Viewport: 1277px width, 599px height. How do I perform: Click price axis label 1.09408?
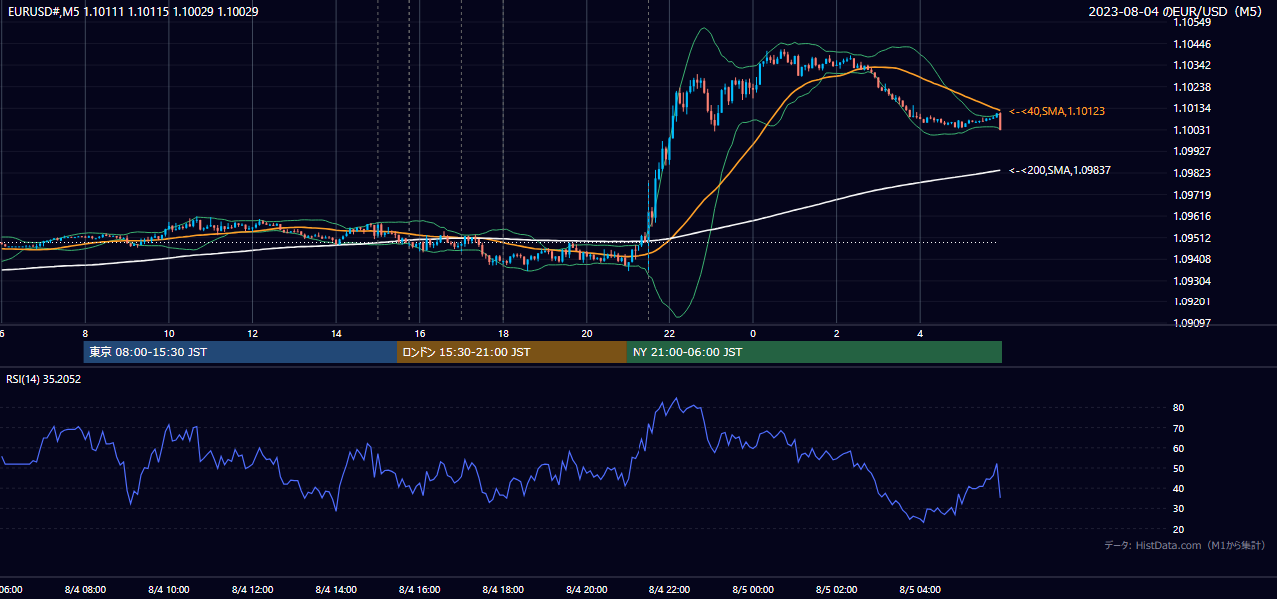pyautogui.click(x=1193, y=259)
